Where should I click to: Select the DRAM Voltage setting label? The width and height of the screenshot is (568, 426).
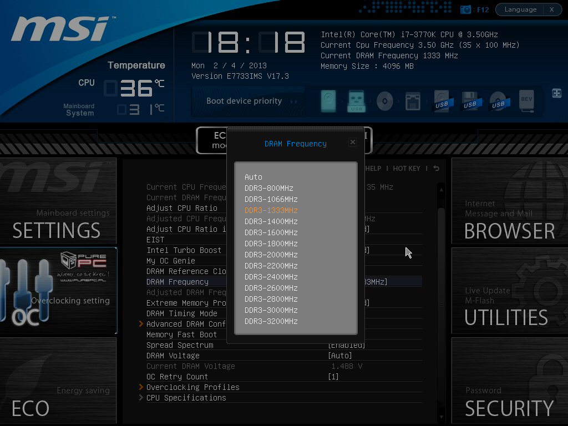173,356
